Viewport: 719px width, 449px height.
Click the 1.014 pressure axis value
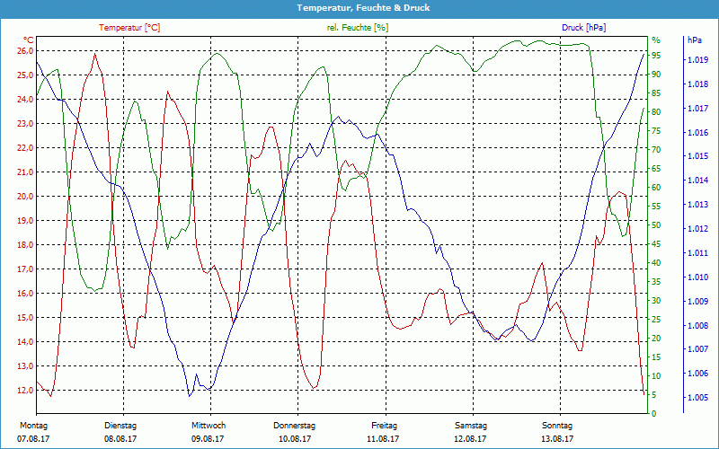pos(697,180)
